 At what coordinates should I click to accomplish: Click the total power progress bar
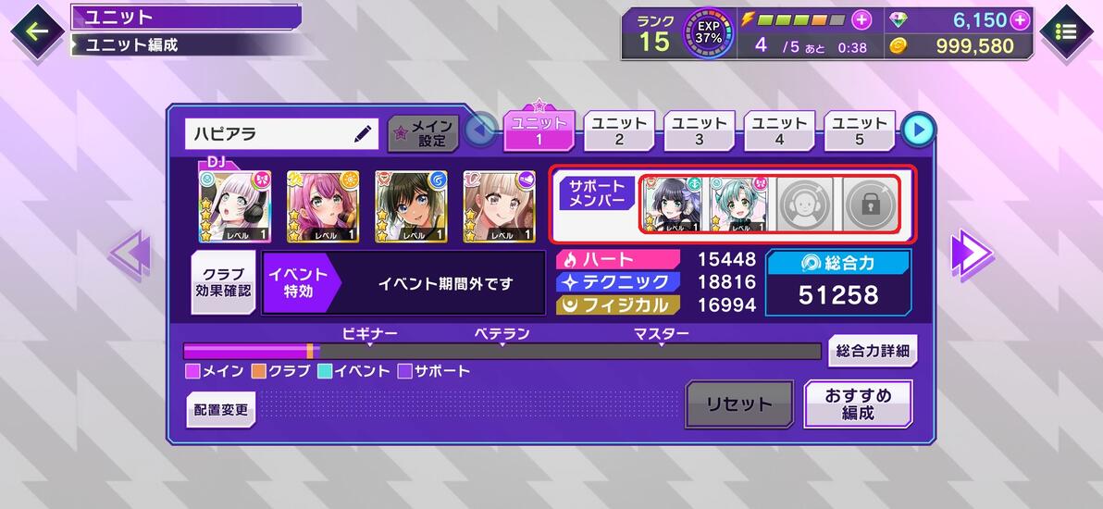tap(502, 352)
